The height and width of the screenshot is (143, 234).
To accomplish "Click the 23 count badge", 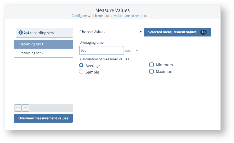I will (x=203, y=32).
